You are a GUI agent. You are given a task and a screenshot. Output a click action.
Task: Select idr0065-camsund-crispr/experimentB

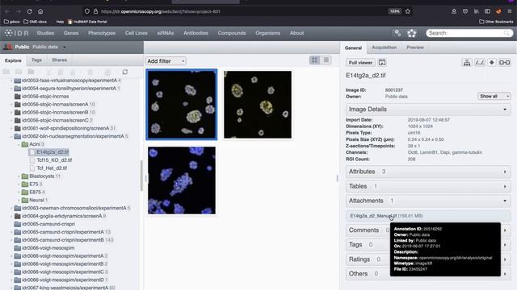[63, 240]
